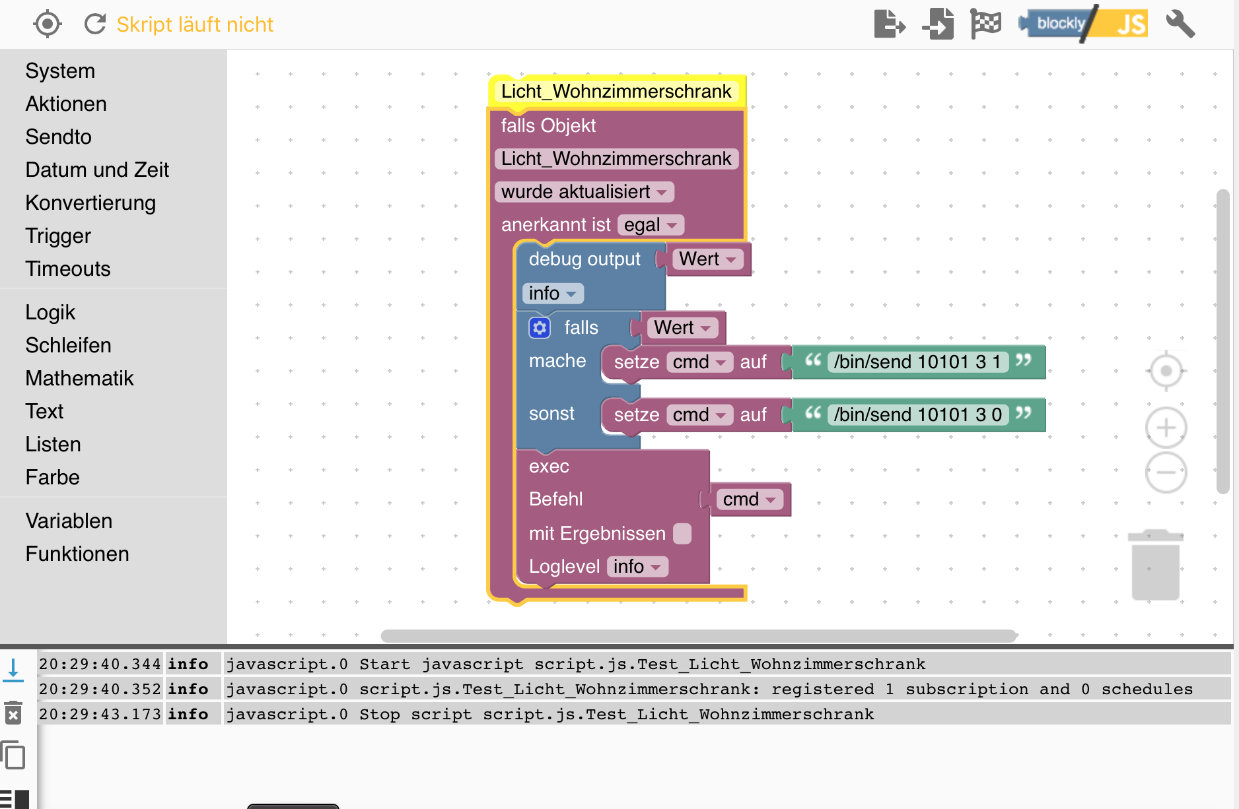This screenshot has height=809, width=1239.
Task: Open the 'egal' acknowledged dropdown
Action: coord(651,225)
